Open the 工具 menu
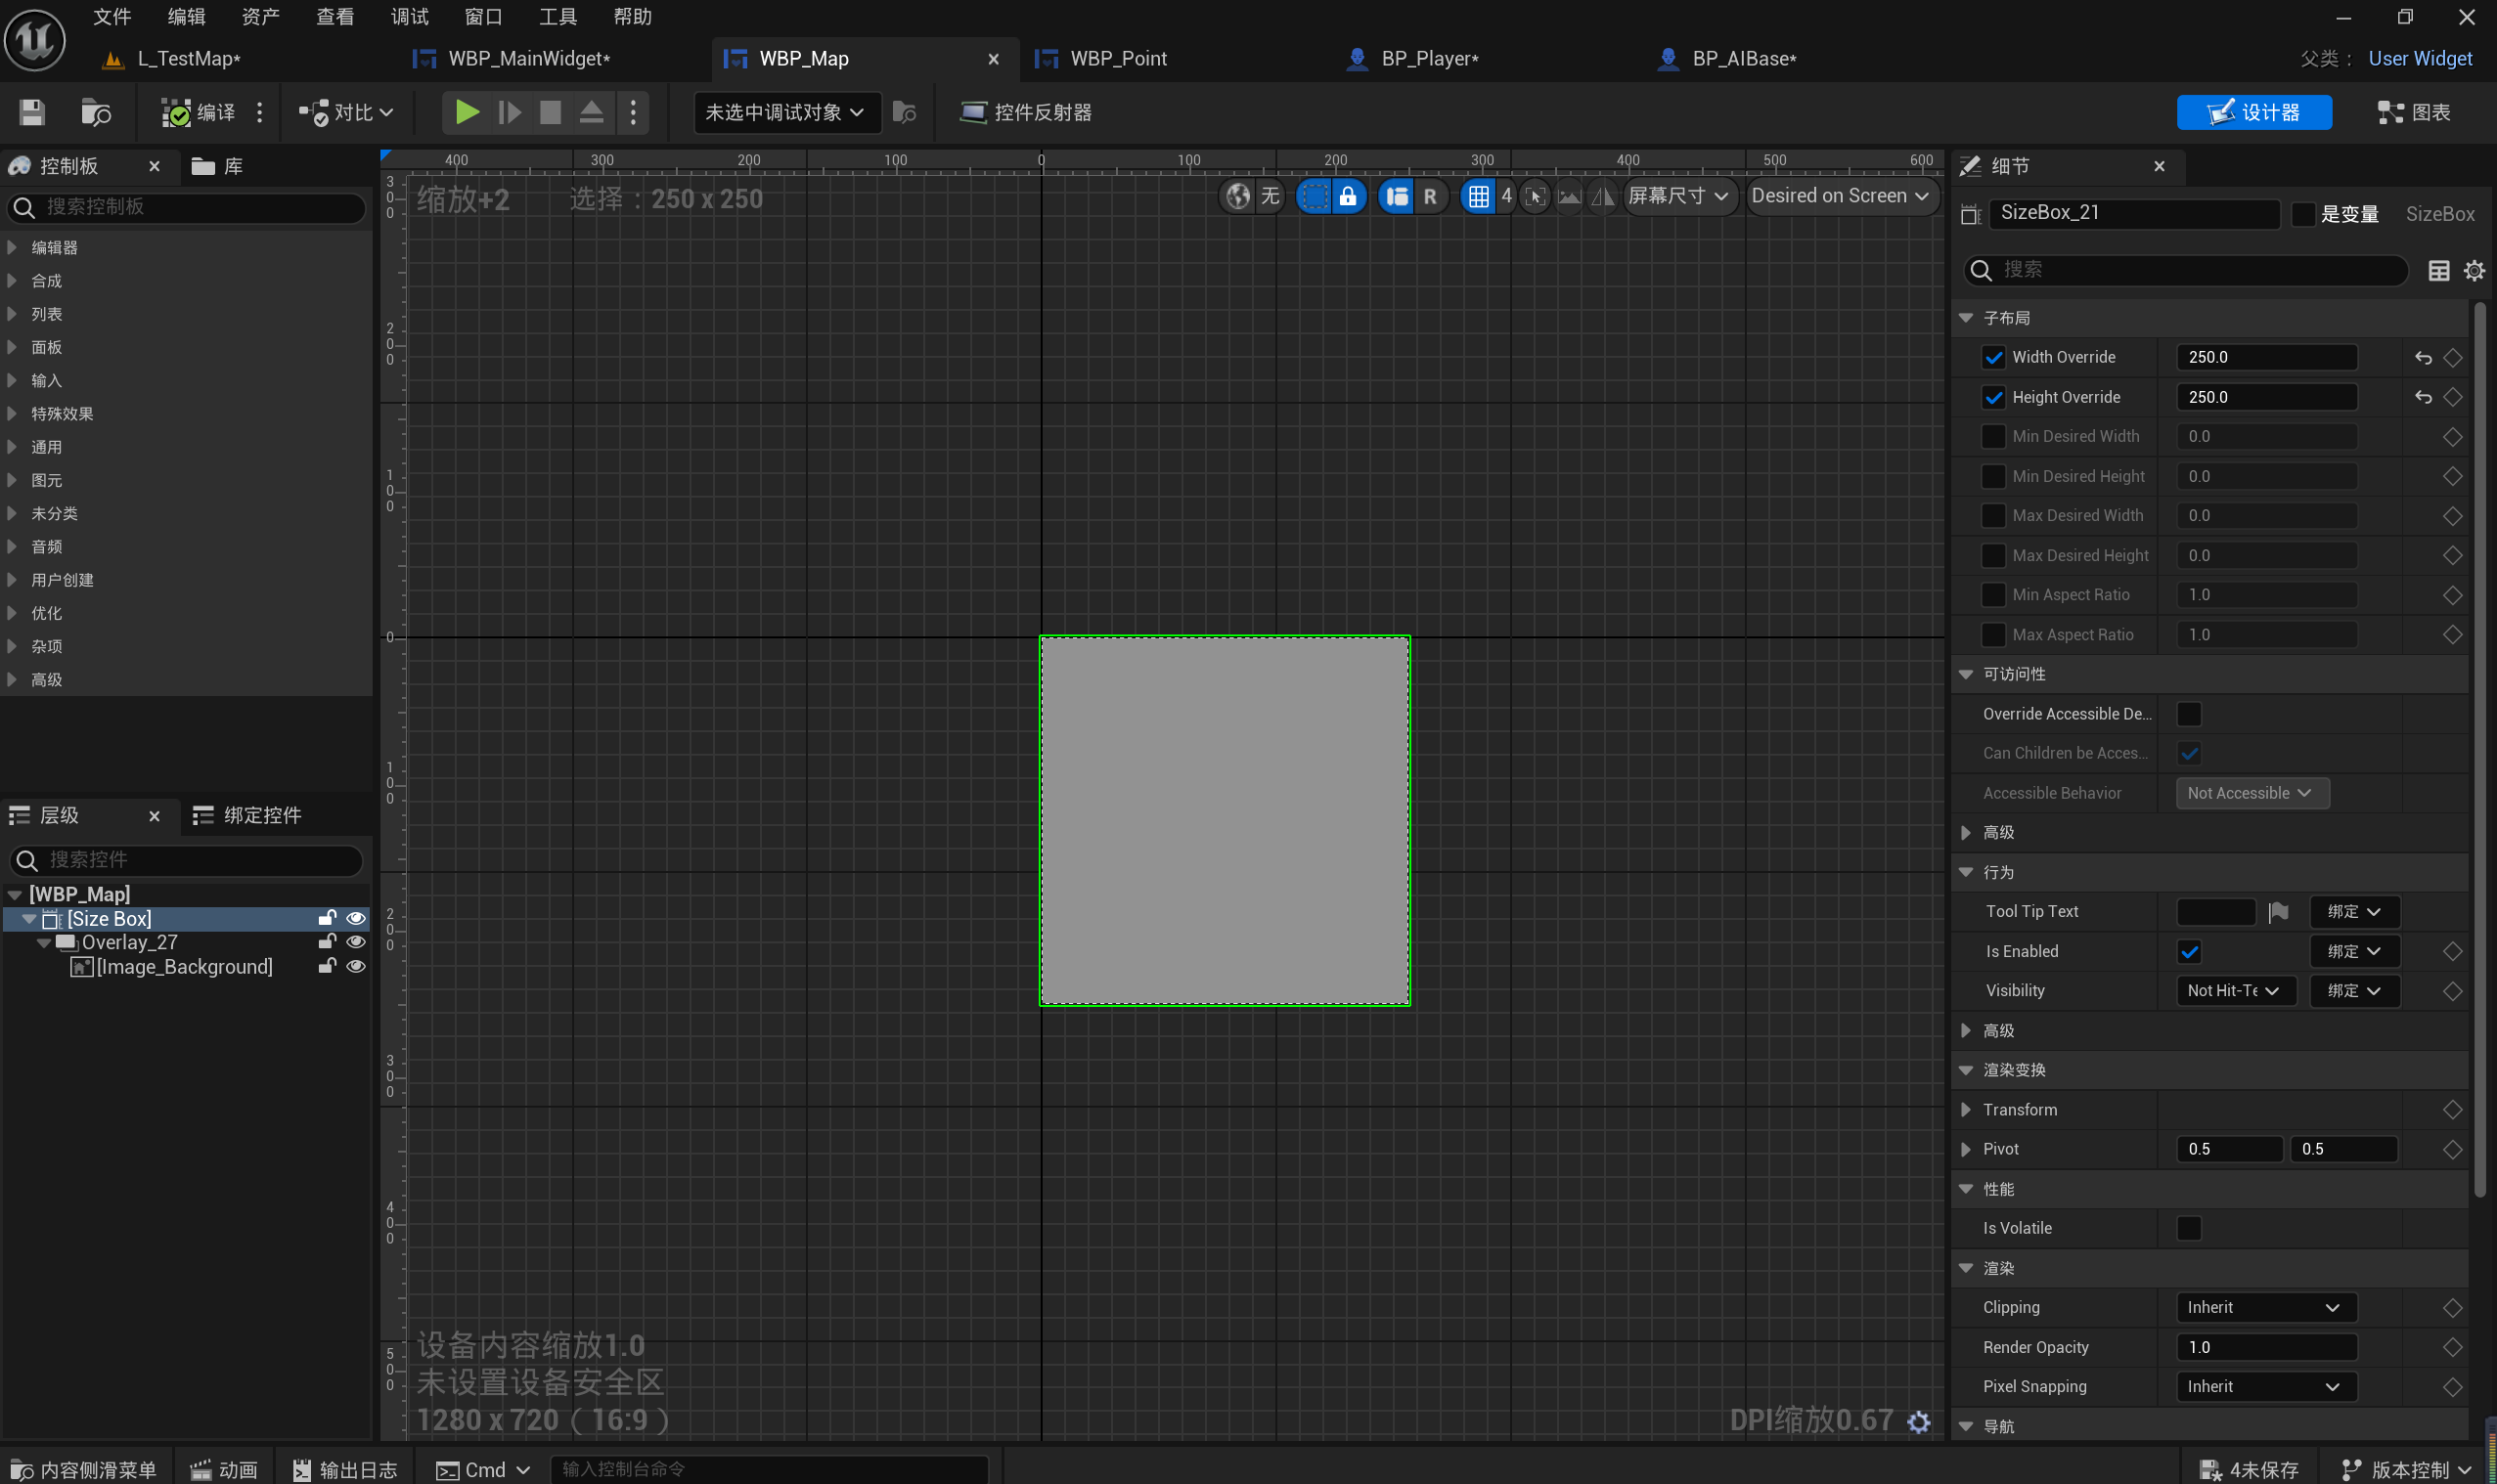2497x1484 pixels. pos(557,17)
